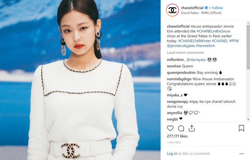Save post with bookmark icon

[241, 128]
